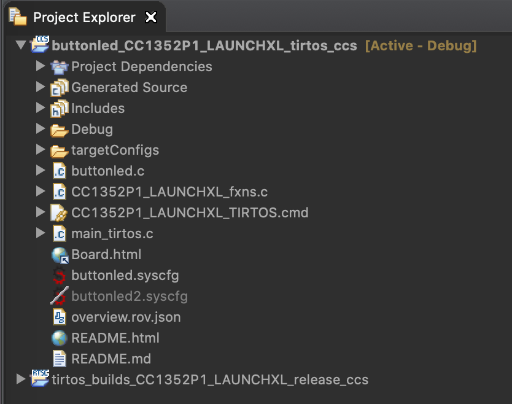
Task: Expand the Project Dependencies node
Action: click(41, 66)
